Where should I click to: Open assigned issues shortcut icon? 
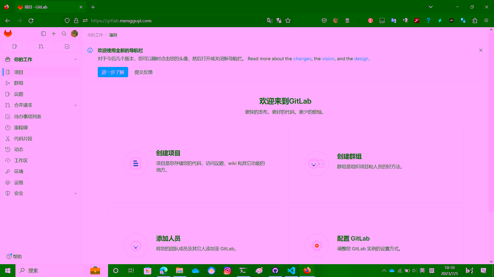tap(15, 46)
